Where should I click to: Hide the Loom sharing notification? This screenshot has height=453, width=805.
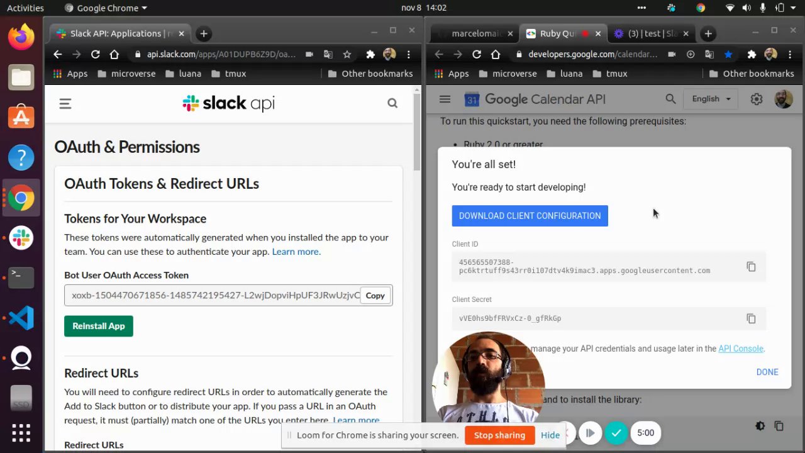[550, 435]
